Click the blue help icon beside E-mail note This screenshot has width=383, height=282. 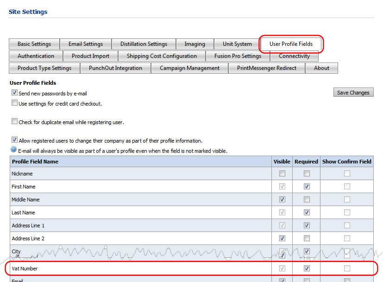click(x=13, y=150)
